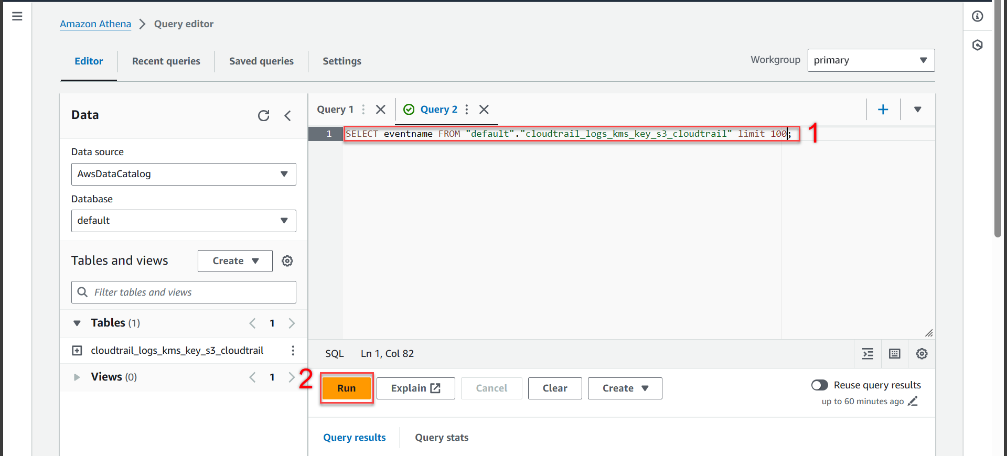
Task: Format the query with the indent icon
Action: pos(868,354)
